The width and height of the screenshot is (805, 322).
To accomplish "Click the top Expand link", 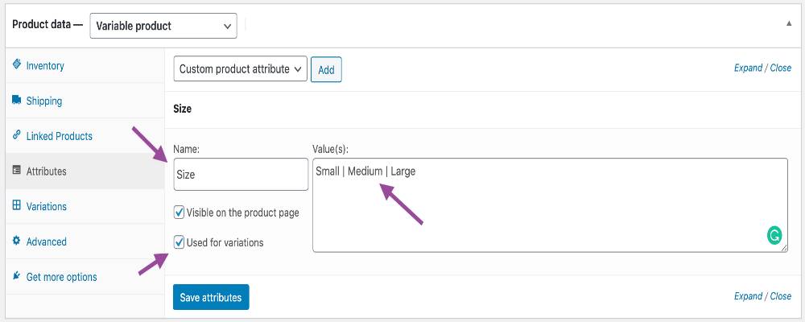I will tap(748, 68).
